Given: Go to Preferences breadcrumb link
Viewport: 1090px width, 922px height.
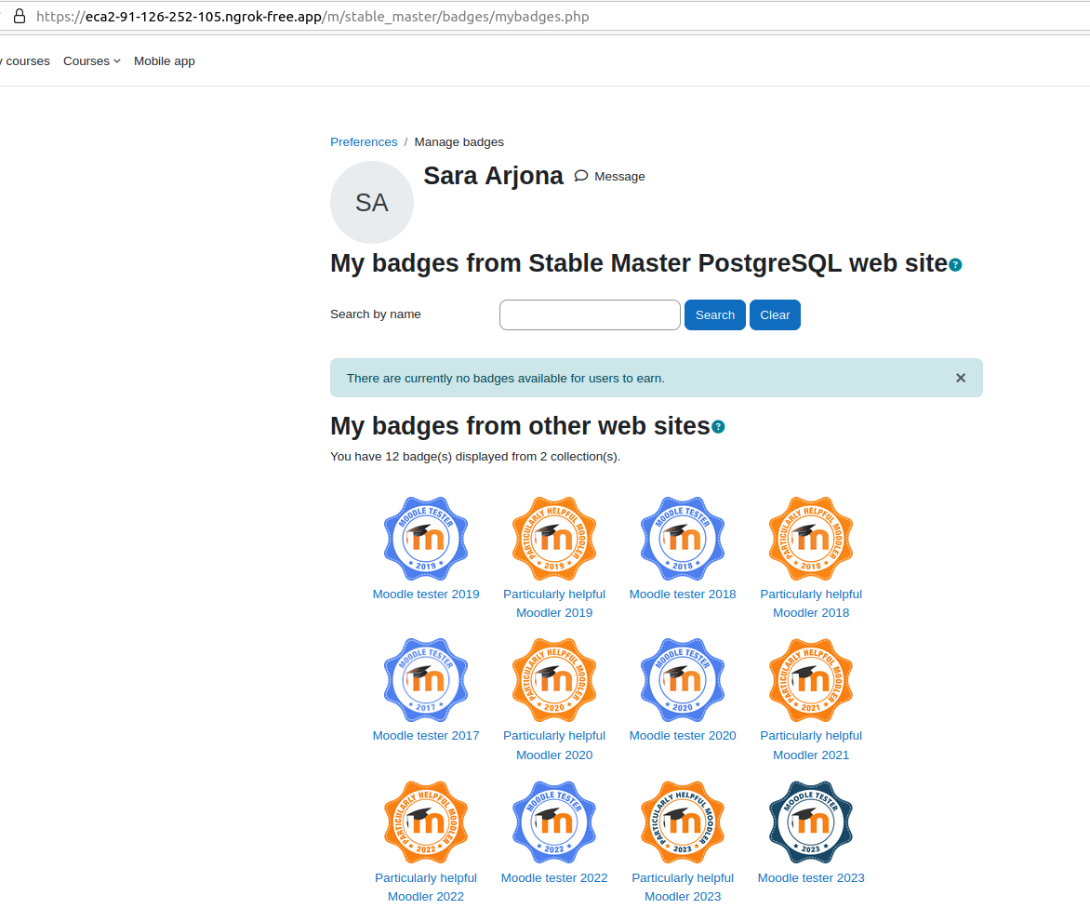Looking at the screenshot, I should click(x=364, y=141).
